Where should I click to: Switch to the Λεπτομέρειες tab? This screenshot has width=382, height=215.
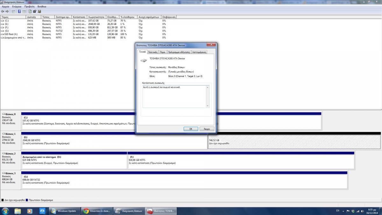(x=199, y=52)
